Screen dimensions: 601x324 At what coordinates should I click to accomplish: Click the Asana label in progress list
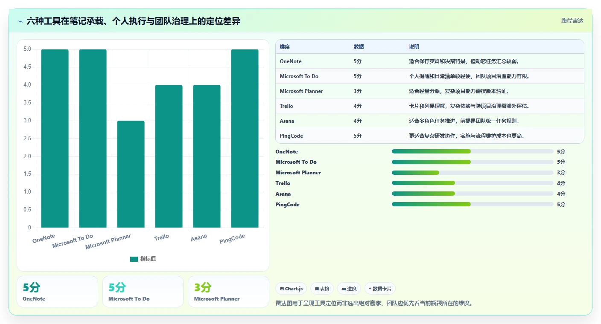[283, 194]
